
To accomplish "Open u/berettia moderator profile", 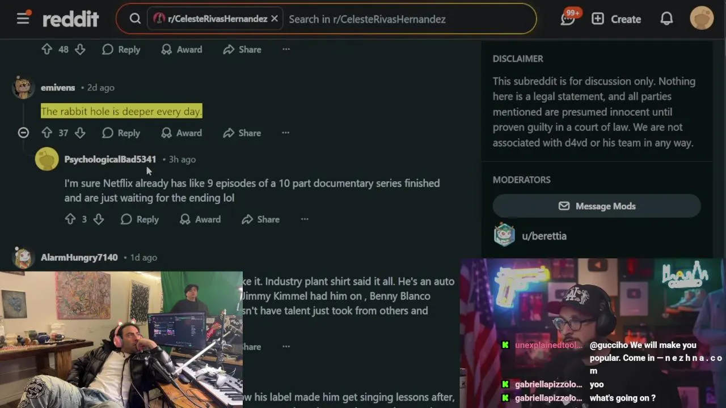I will pyautogui.click(x=544, y=236).
